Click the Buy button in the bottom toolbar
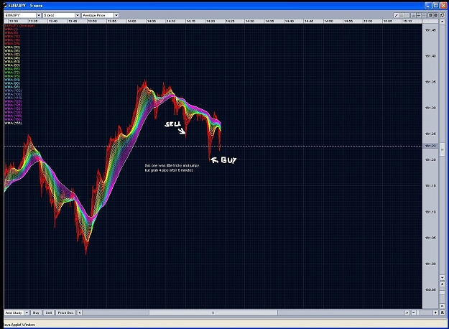 pyautogui.click(x=36, y=312)
